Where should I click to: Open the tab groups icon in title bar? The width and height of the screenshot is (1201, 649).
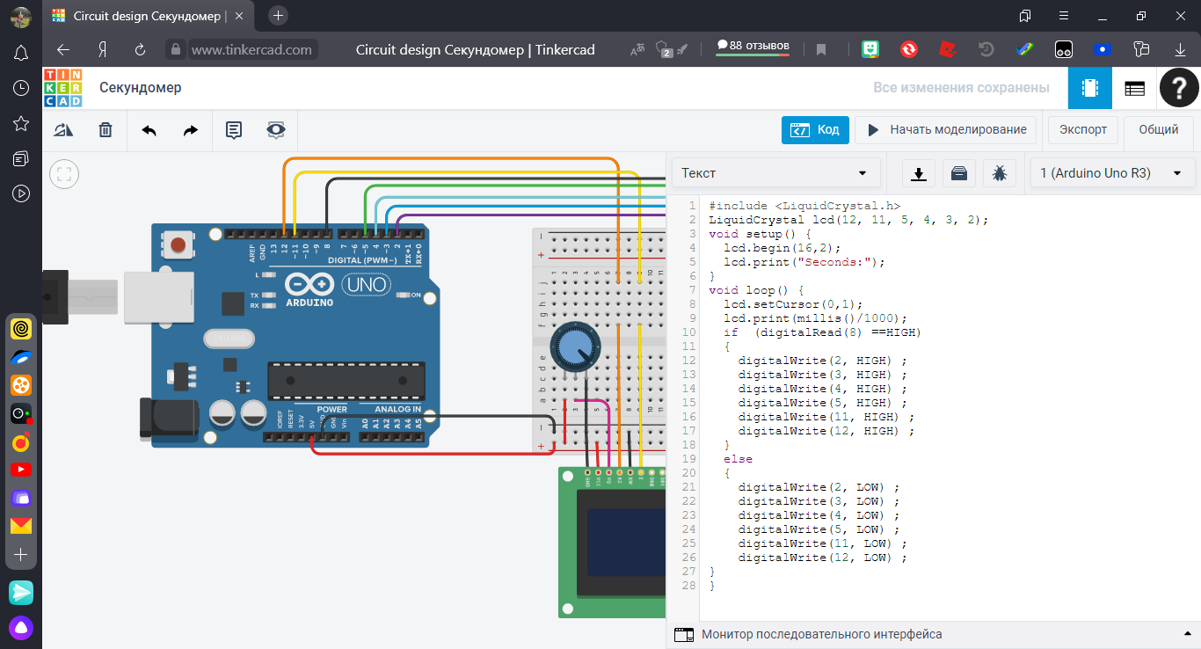pos(1025,16)
